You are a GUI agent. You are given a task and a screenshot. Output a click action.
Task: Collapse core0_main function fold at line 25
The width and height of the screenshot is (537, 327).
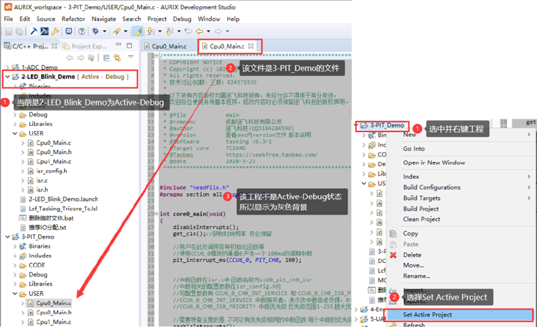pyautogui.click(x=156, y=213)
